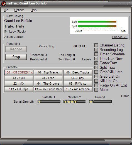Click the channel text 54: Lucy (Rock)
Screen dimensions: 132x145
15,31
